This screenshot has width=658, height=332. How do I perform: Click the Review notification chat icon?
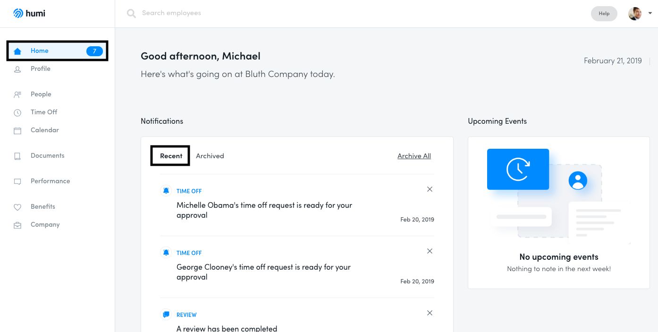pyautogui.click(x=166, y=314)
